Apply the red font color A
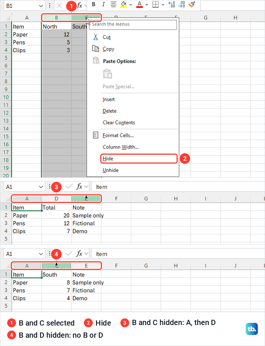This screenshot has width=265, height=346. pos(140,4)
